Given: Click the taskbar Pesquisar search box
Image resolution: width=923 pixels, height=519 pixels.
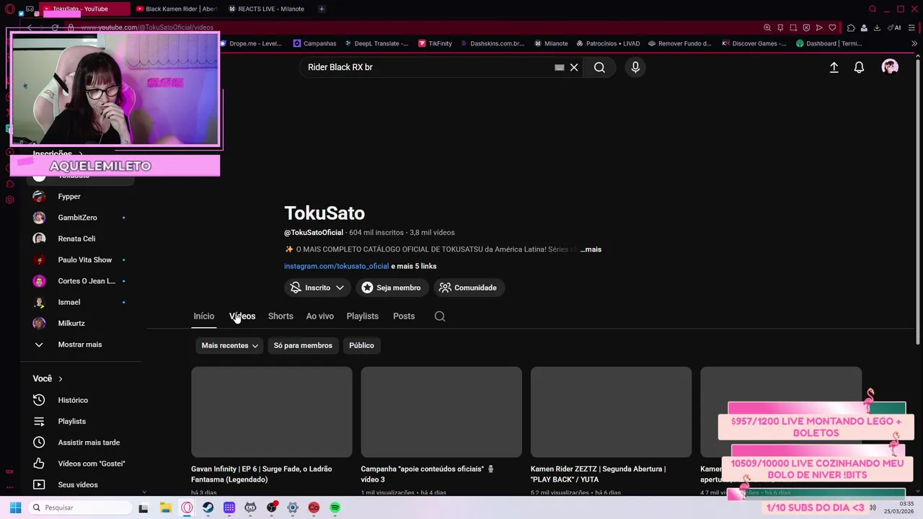Looking at the screenshot, I should (79, 507).
